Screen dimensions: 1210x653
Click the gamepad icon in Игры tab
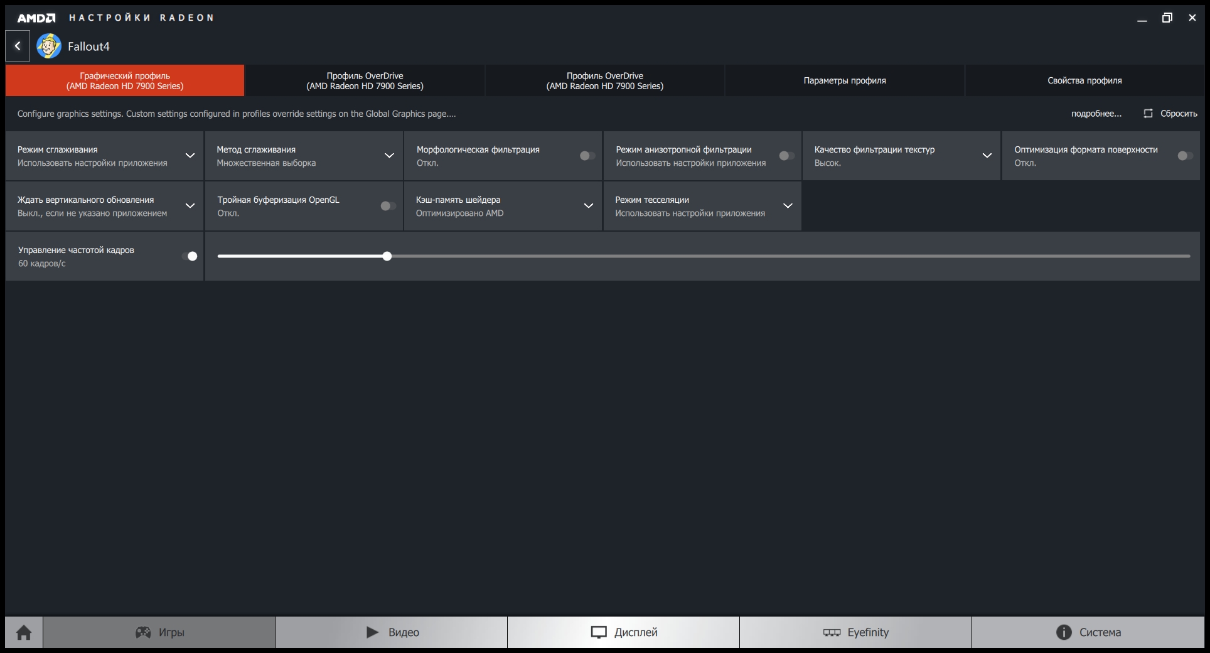(x=143, y=632)
